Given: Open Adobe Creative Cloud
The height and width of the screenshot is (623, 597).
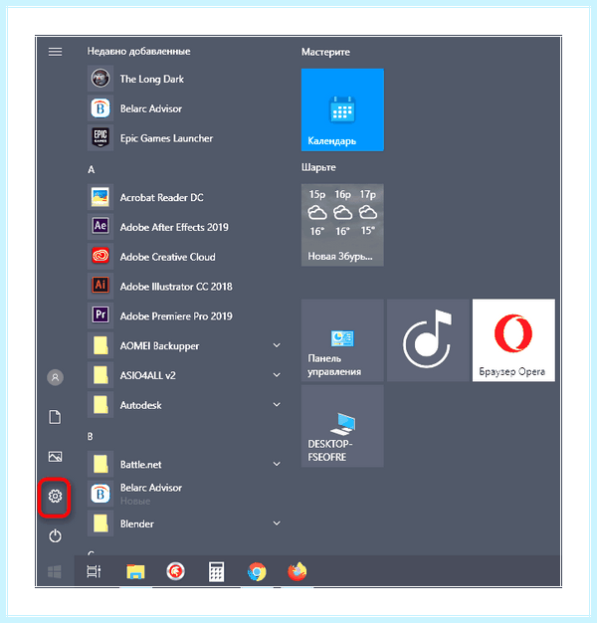Looking at the screenshot, I should tap(185, 257).
